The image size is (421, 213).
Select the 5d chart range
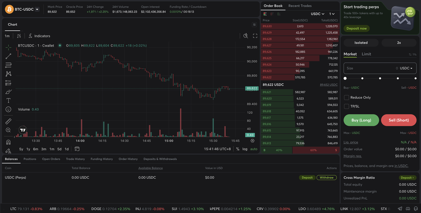pyautogui.click(x=59, y=149)
